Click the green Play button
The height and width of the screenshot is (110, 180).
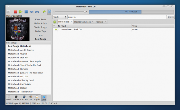(21, 12)
